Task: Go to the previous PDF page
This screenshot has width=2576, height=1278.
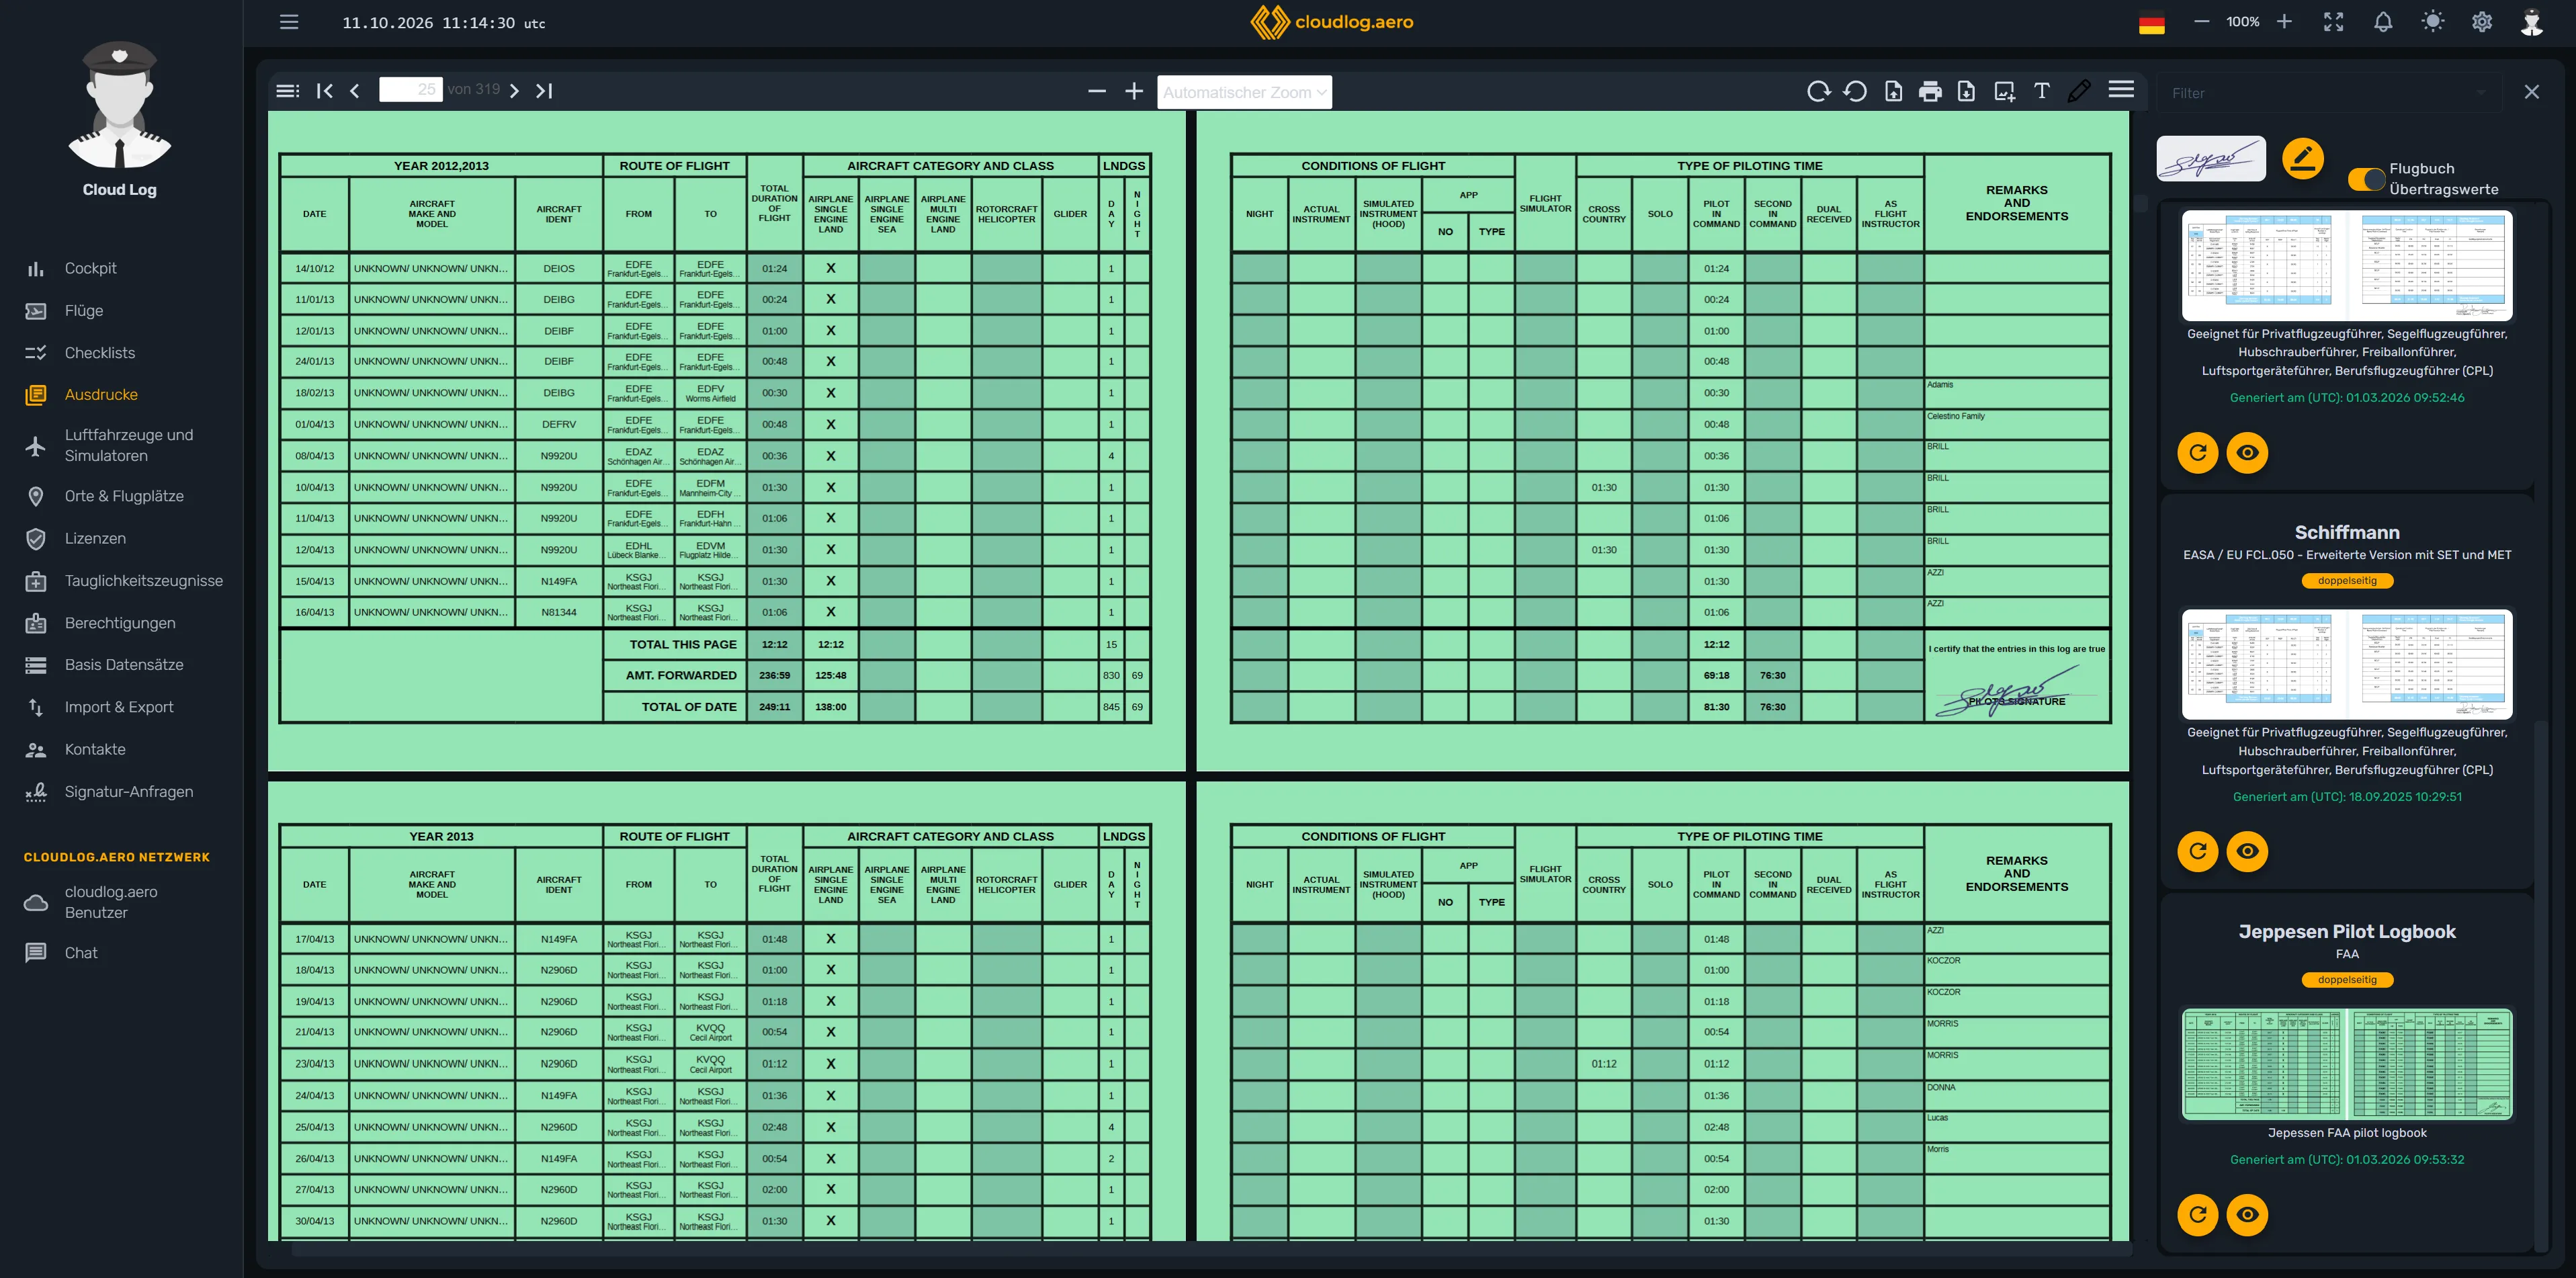Action: [355, 91]
